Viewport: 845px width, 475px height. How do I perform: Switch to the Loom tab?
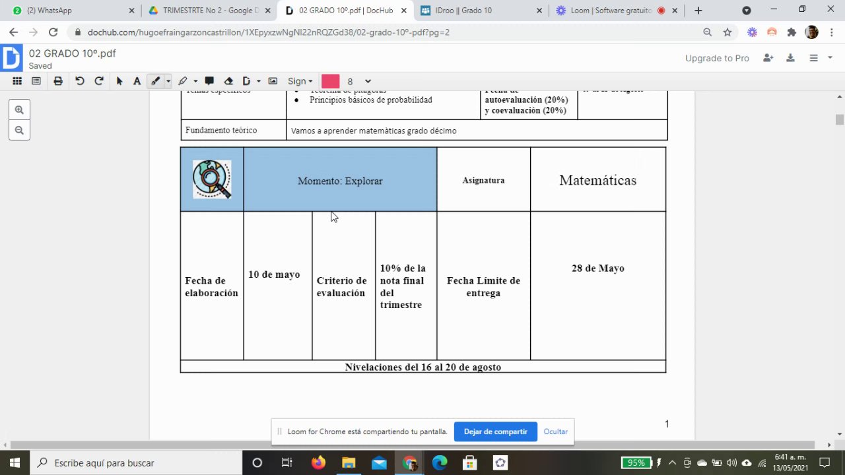coord(615,11)
